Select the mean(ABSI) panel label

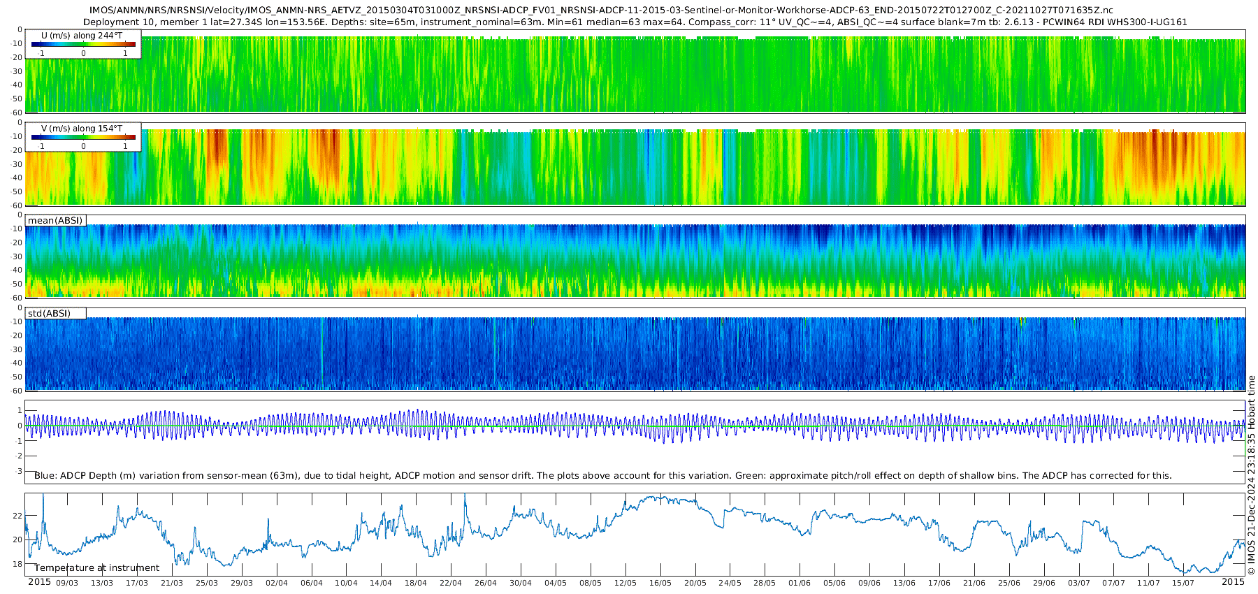[55, 221]
